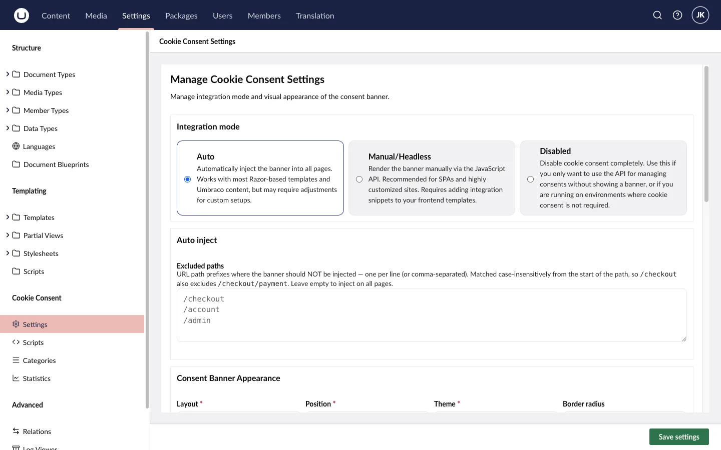Click the Scripts folder icon under Templating
This screenshot has height=450, width=721.
[x=16, y=271]
